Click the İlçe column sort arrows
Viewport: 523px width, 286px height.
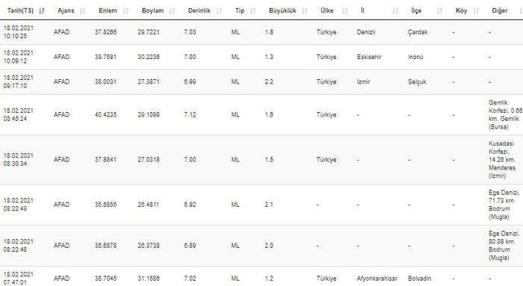(439, 11)
